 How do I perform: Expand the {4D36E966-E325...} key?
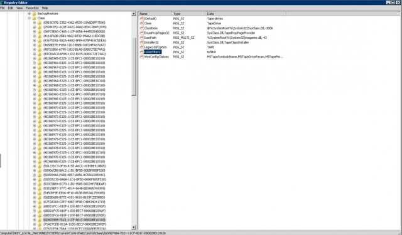pyautogui.click(x=35, y=63)
